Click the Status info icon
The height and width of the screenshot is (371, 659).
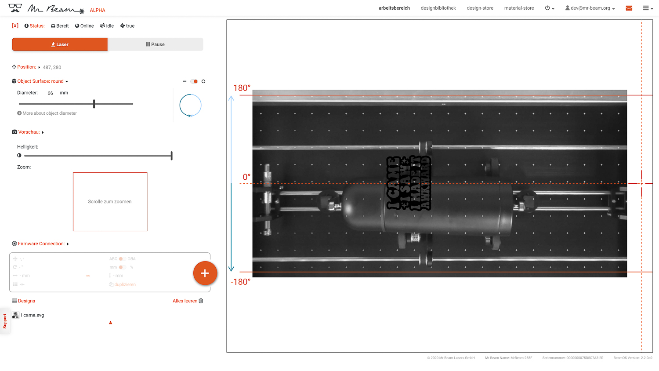[26, 26]
